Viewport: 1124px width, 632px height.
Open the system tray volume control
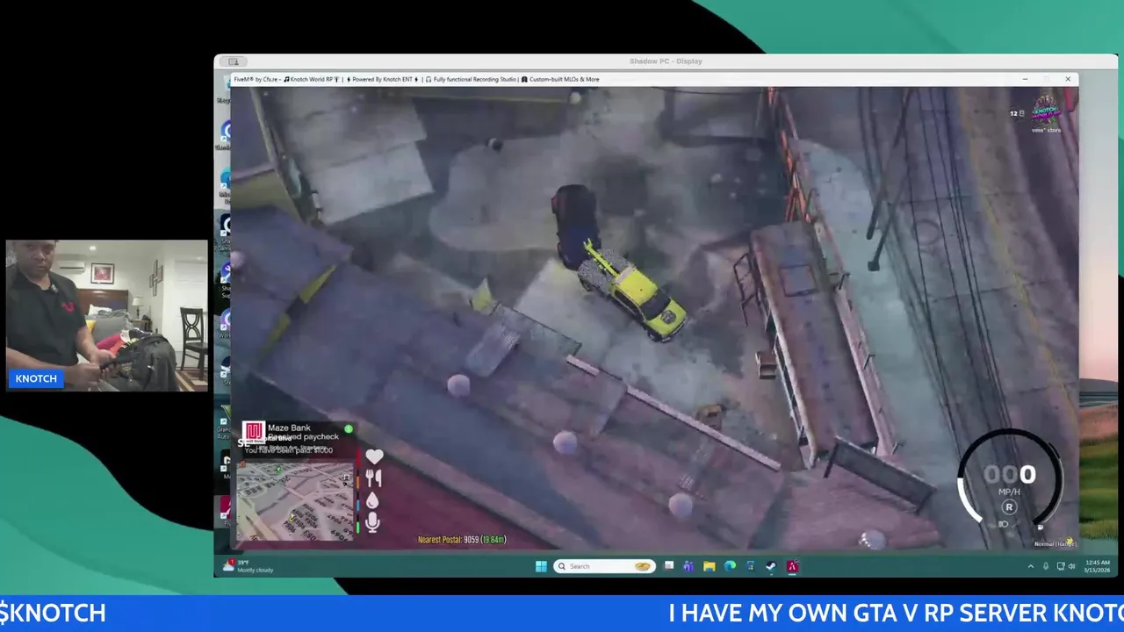tap(1071, 566)
